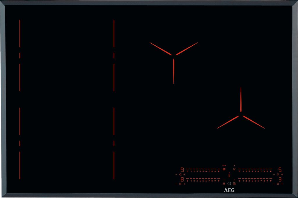Image resolution: width=298 pixels, height=198 pixels.
Task: Select P boost on the slider beside display 3
Action: pos(271,181)
